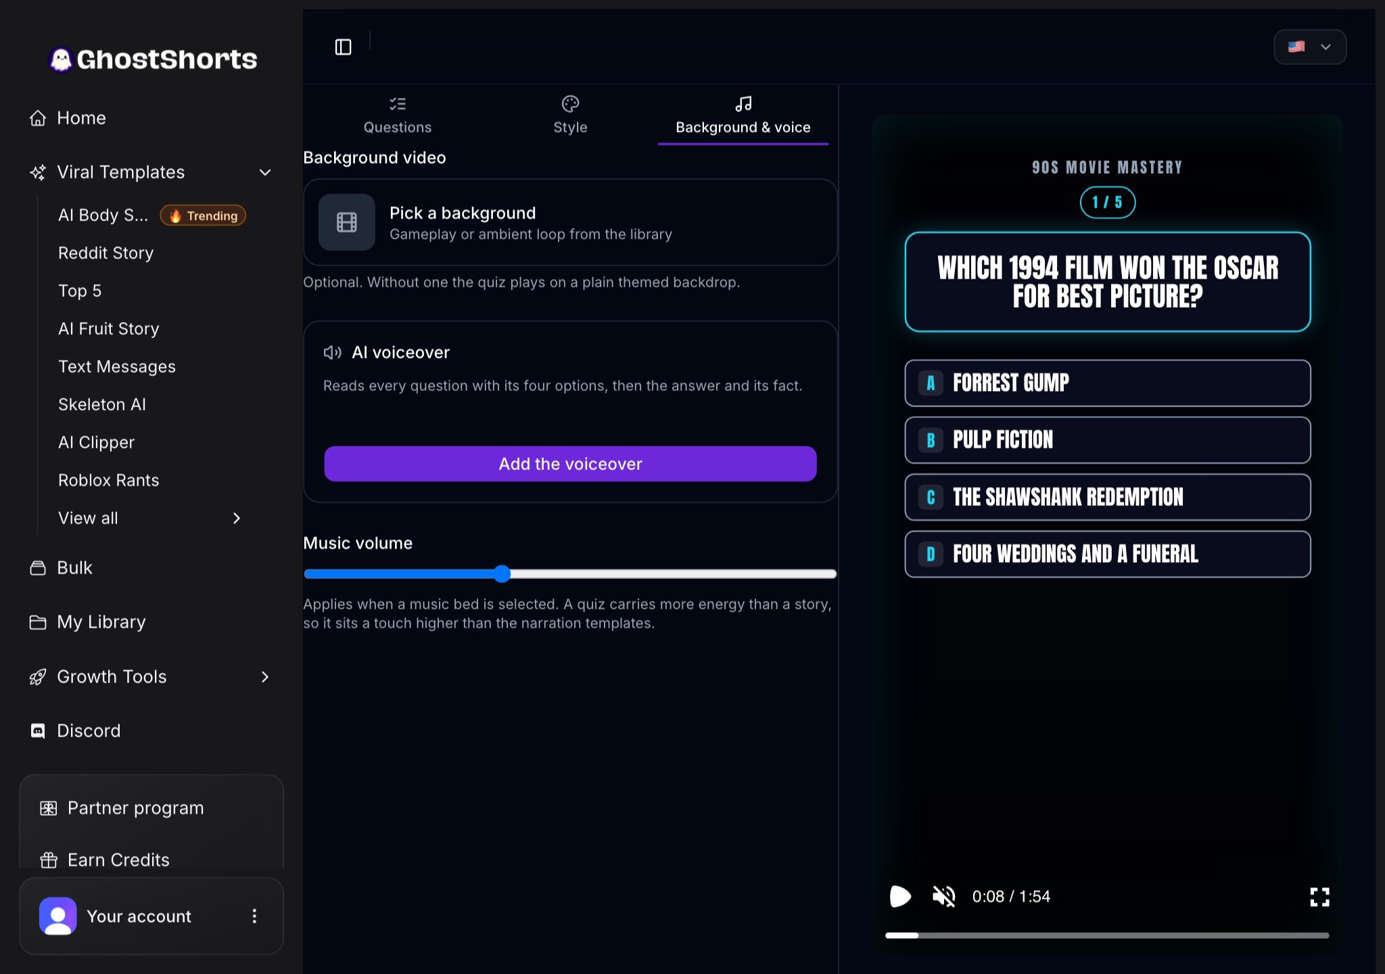Click the Viral Templates sparkle icon
1385x974 pixels.
tap(38, 172)
